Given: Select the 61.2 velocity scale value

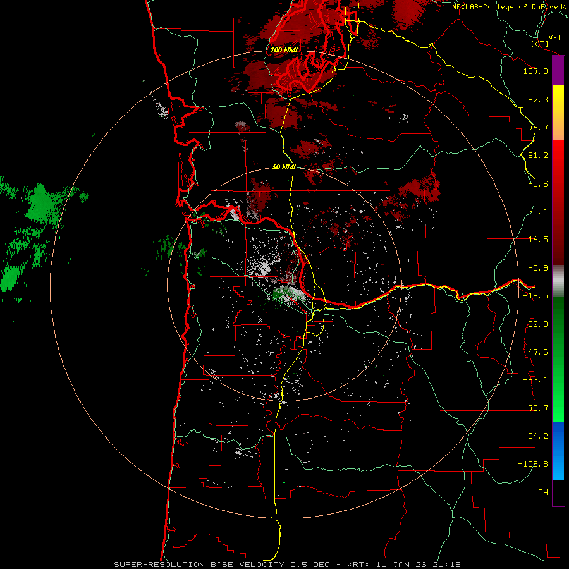Looking at the screenshot, I should (538, 156).
